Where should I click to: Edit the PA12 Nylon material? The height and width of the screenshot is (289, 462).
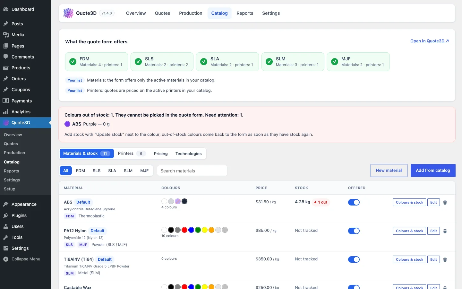[x=433, y=231]
